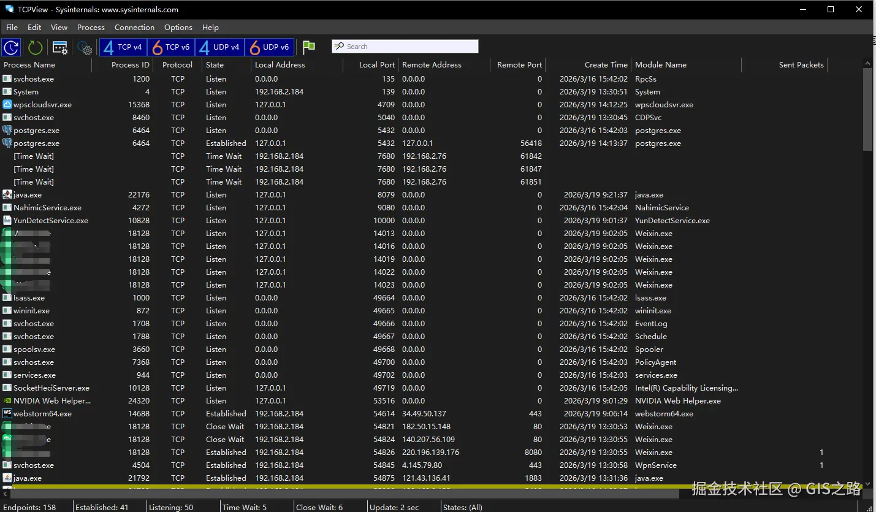This screenshot has height=512, width=876.
Task: Click the wpscloudsvr.exe process icon
Action: [7, 105]
